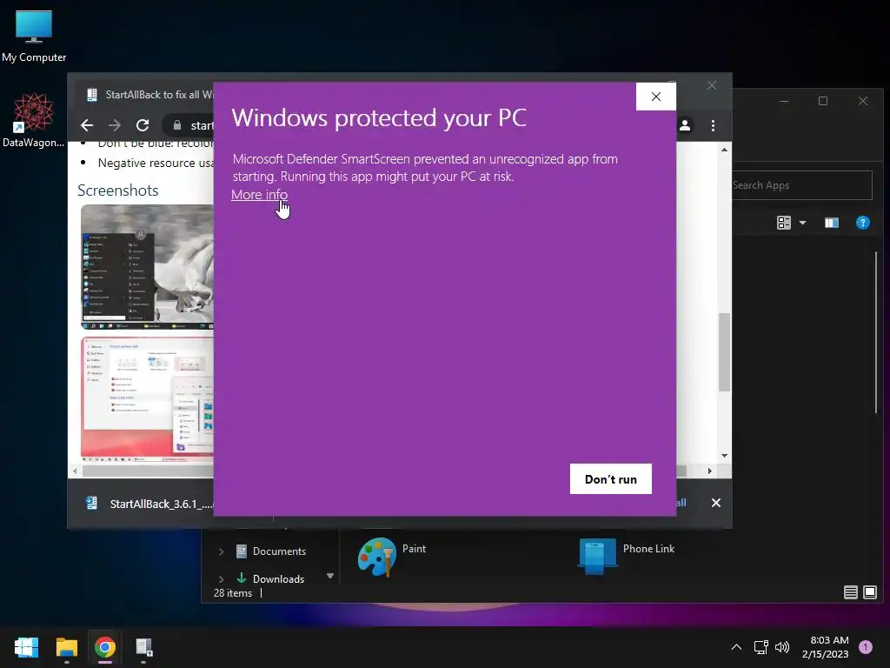Screen dimensions: 890x668
Task: Open the view options dropdown arrow in Explorer
Action: click(802, 223)
